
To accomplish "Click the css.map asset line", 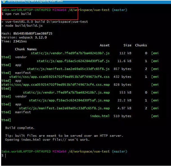I will pyautogui.click(x=55, y=85).
